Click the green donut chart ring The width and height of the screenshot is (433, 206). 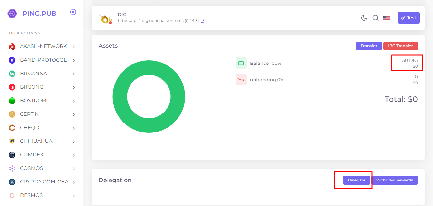(120, 97)
